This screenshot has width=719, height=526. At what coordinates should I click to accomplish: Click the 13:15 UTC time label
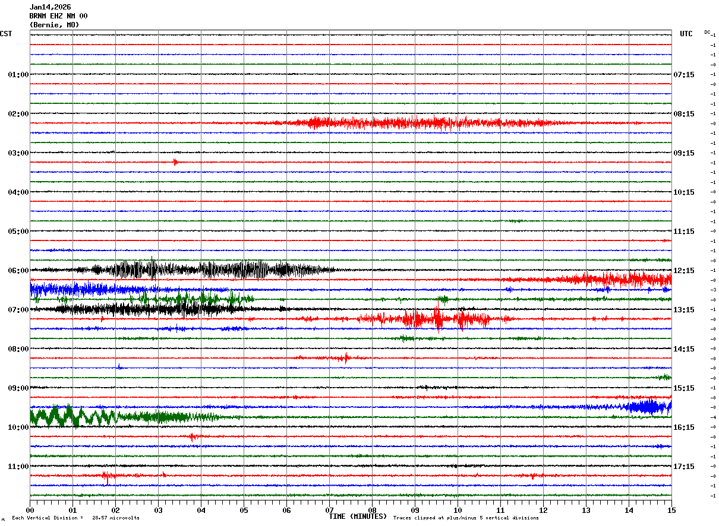click(x=684, y=310)
